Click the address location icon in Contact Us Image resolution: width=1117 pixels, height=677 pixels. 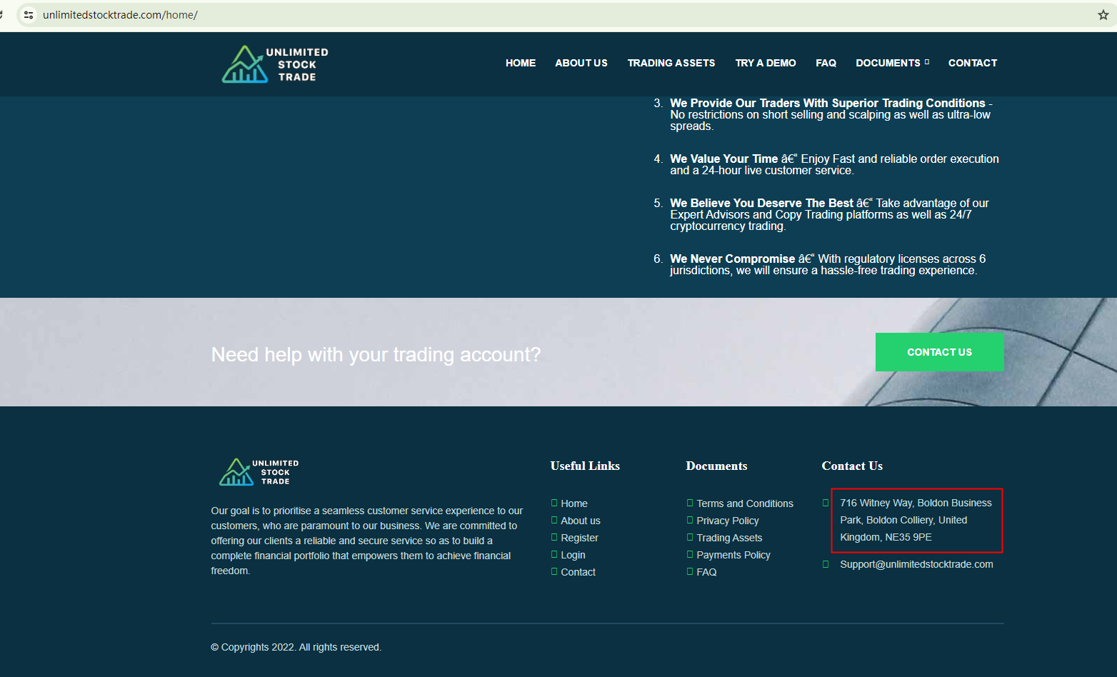tap(826, 503)
